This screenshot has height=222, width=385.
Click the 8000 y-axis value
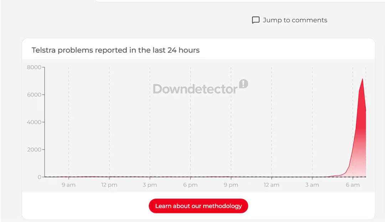34,67
